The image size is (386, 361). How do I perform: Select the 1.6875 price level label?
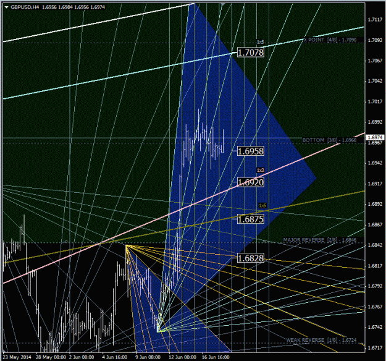[251, 219]
